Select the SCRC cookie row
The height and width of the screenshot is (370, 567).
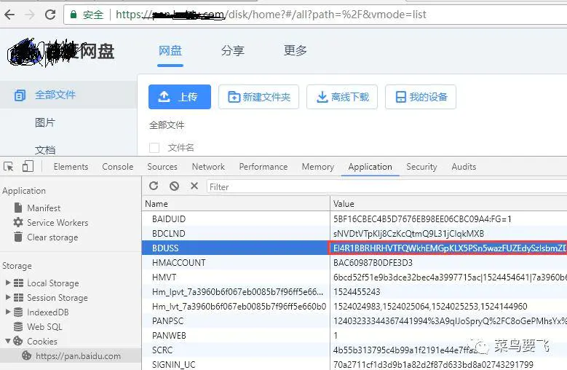point(354,350)
